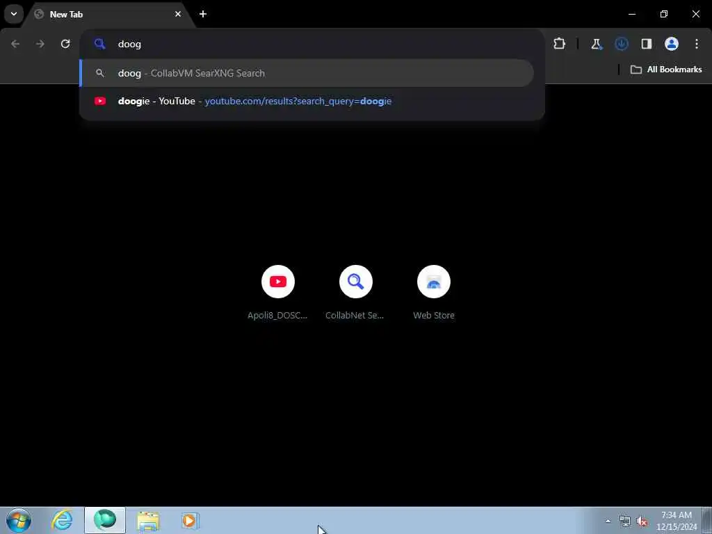
Task: Reload the current page
Action: click(x=65, y=44)
